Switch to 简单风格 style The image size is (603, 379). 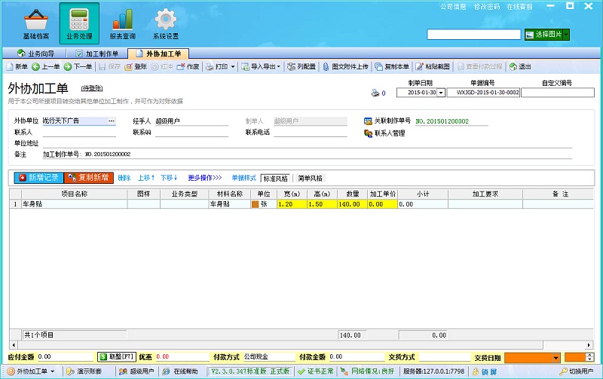pyautogui.click(x=309, y=179)
